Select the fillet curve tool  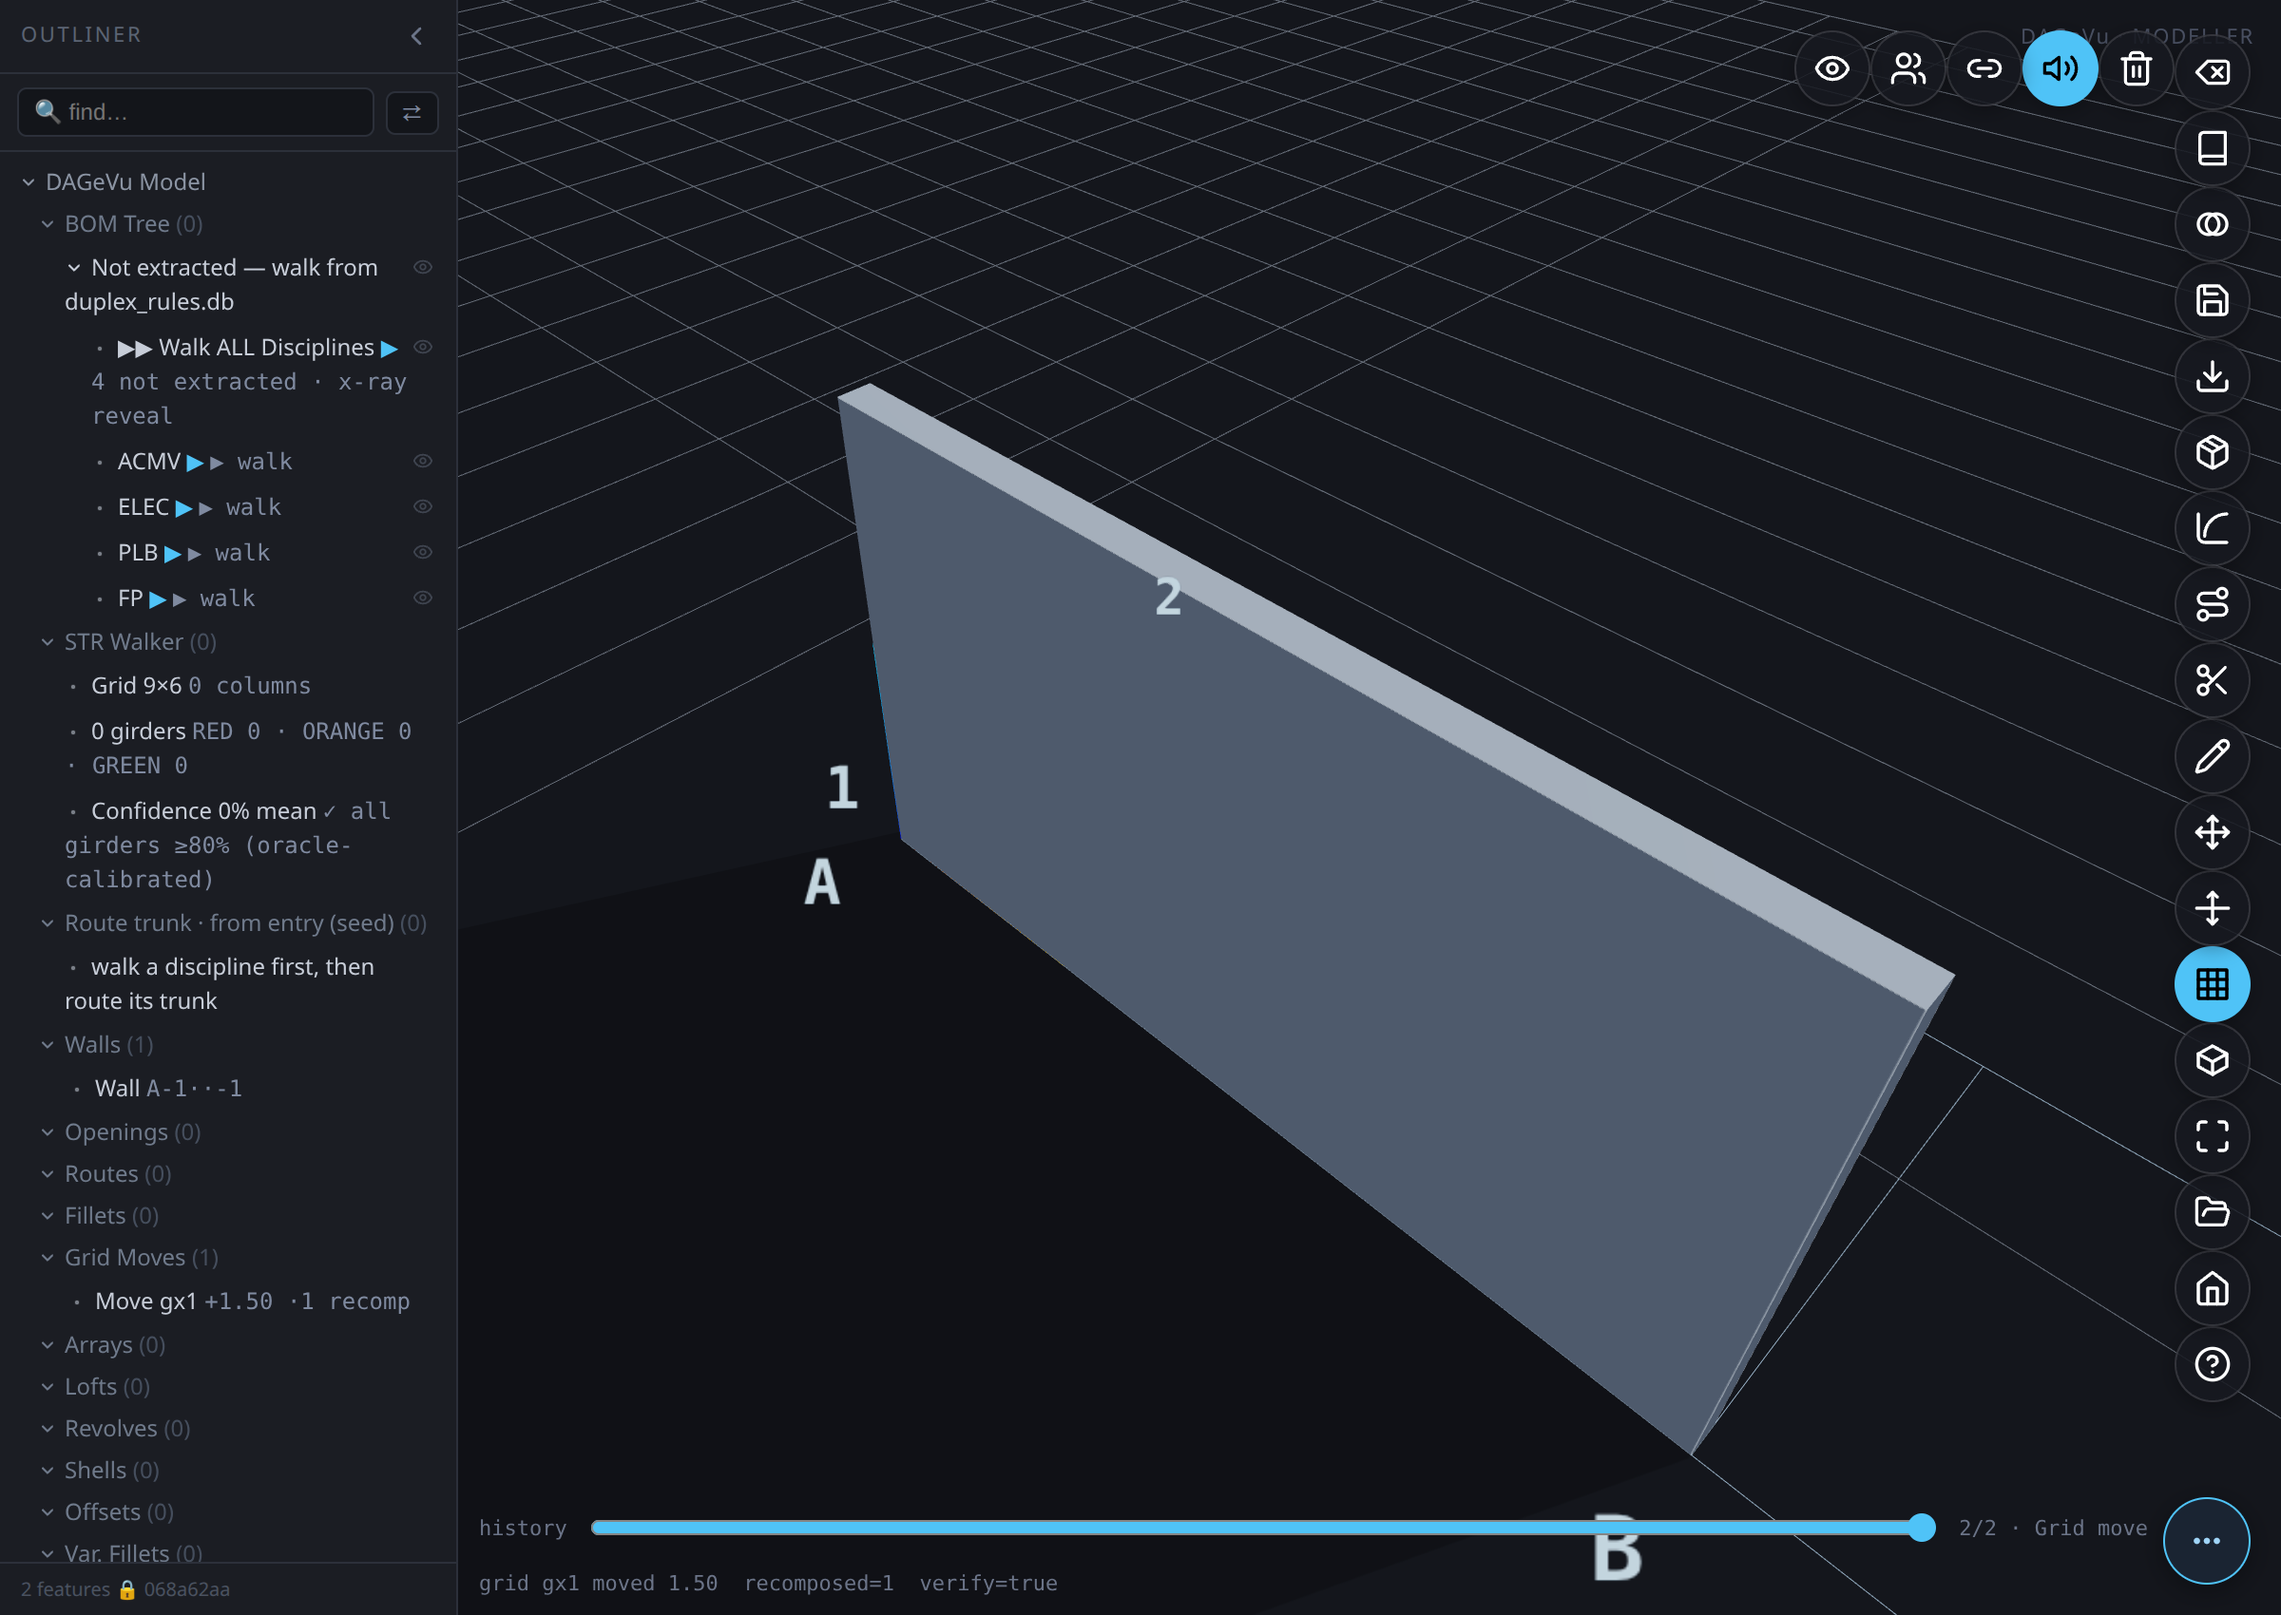pos(2212,528)
